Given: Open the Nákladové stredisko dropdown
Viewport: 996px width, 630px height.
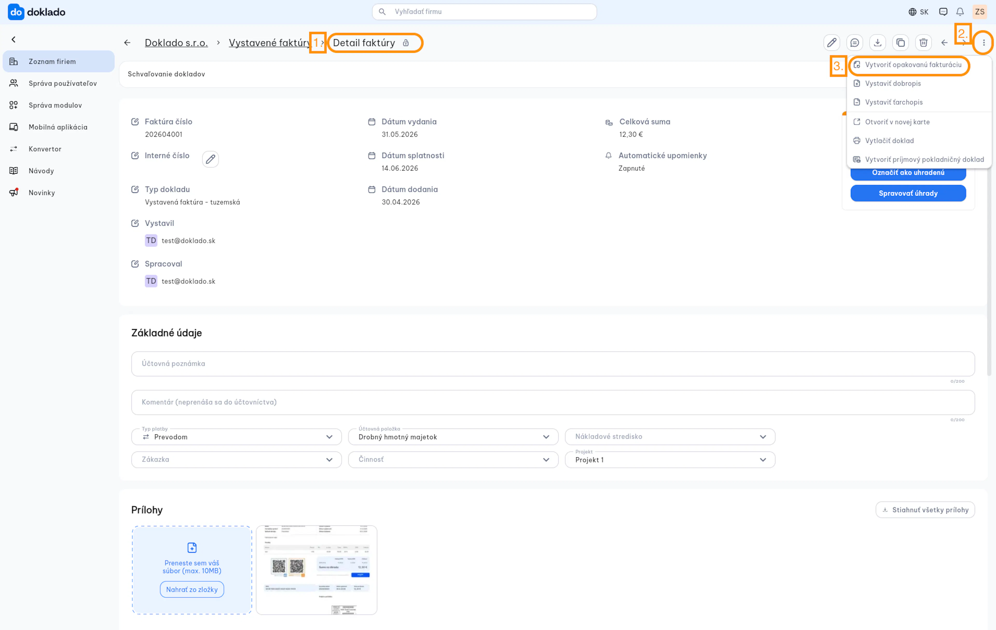Looking at the screenshot, I should [670, 437].
